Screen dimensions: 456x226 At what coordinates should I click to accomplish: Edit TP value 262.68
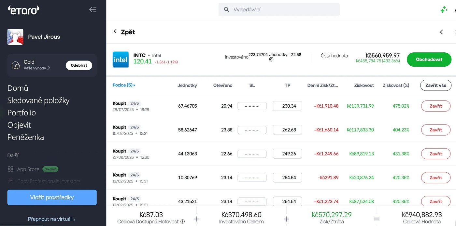[x=287, y=130]
